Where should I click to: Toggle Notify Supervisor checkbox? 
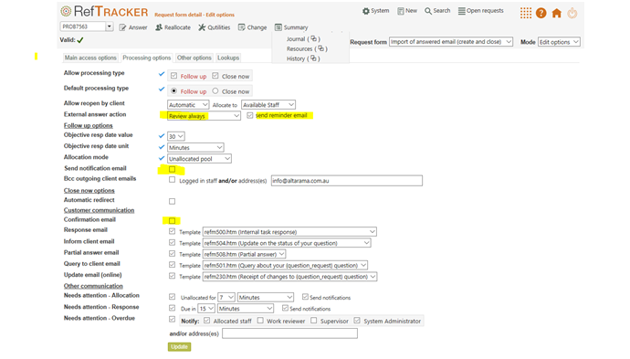coord(314,321)
